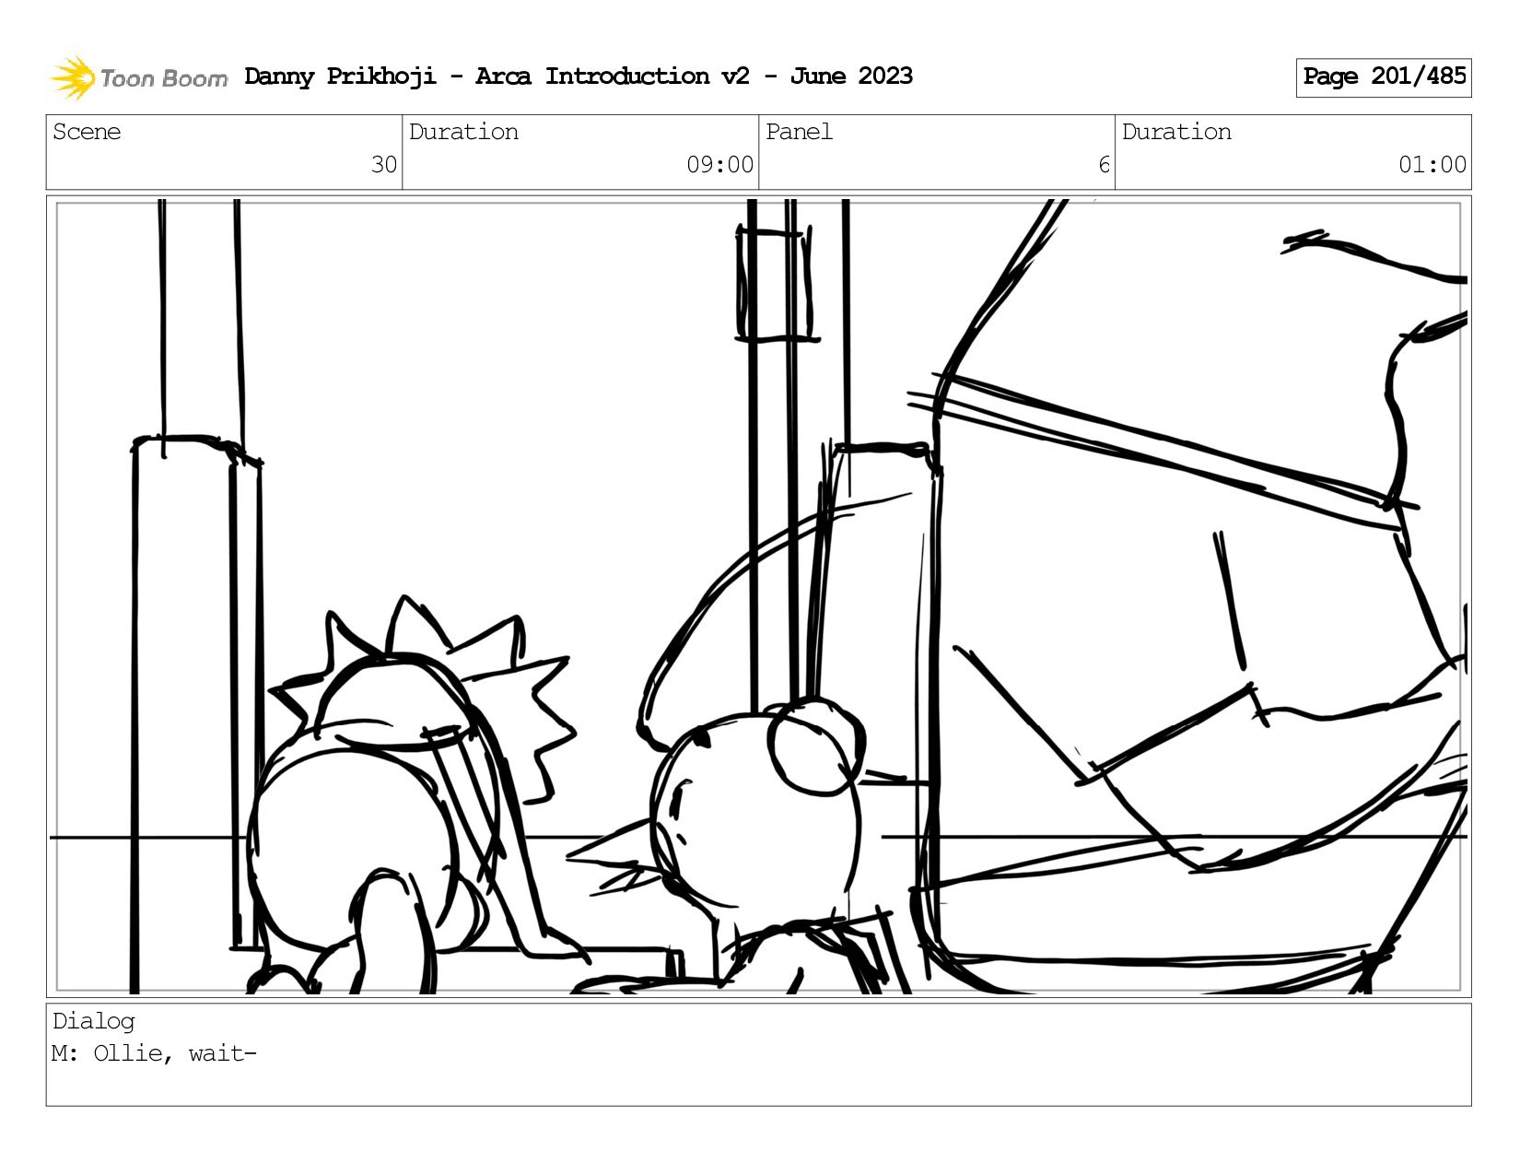Click the 'Page 201/485' page indicator
The width and height of the screenshot is (1520, 1175).
(1384, 77)
